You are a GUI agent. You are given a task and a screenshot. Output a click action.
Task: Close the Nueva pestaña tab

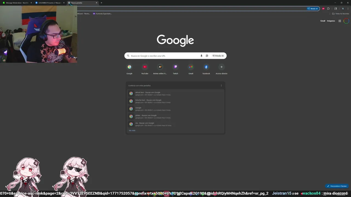point(97,3)
